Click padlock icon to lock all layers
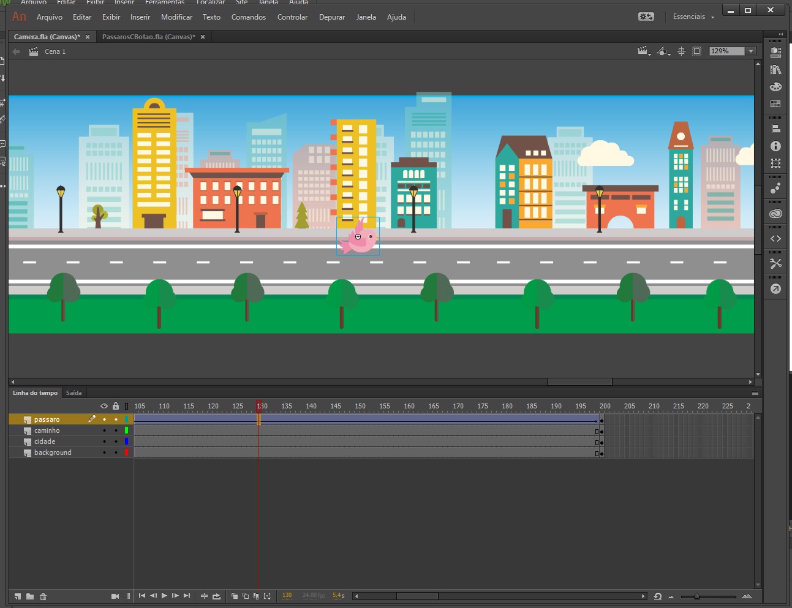This screenshot has height=608, width=792. (x=116, y=406)
